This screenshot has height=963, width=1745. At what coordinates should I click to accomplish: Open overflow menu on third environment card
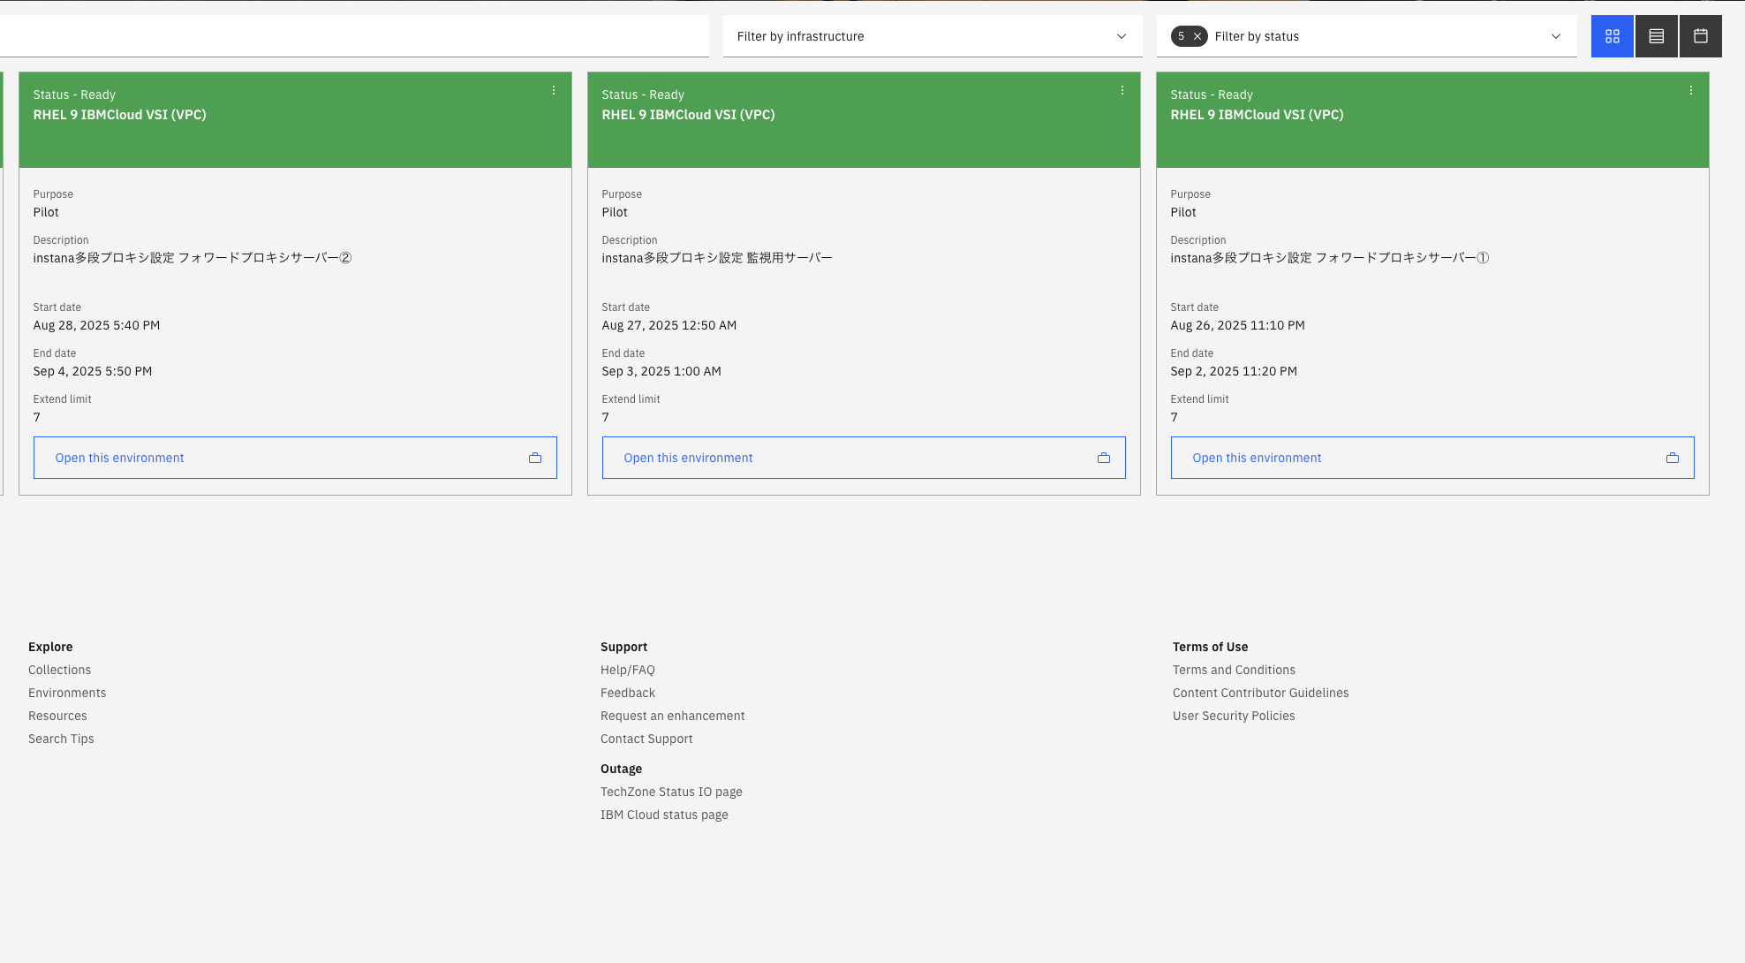click(x=1691, y=91)
